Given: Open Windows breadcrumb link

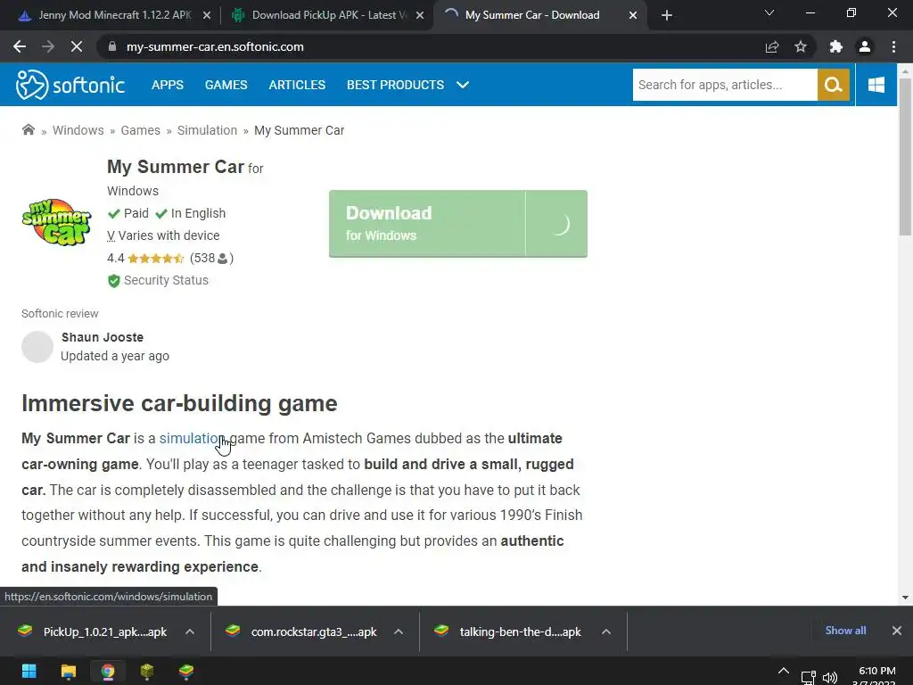Looking at the screenshot, I should click(x=78, y=130).
